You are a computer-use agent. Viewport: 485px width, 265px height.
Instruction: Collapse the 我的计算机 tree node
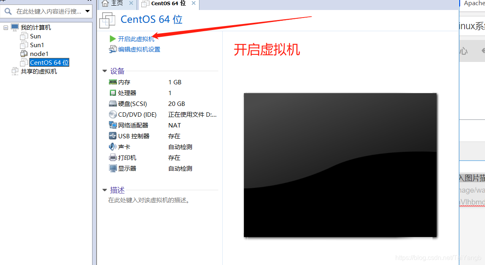(x=5, y=28)
